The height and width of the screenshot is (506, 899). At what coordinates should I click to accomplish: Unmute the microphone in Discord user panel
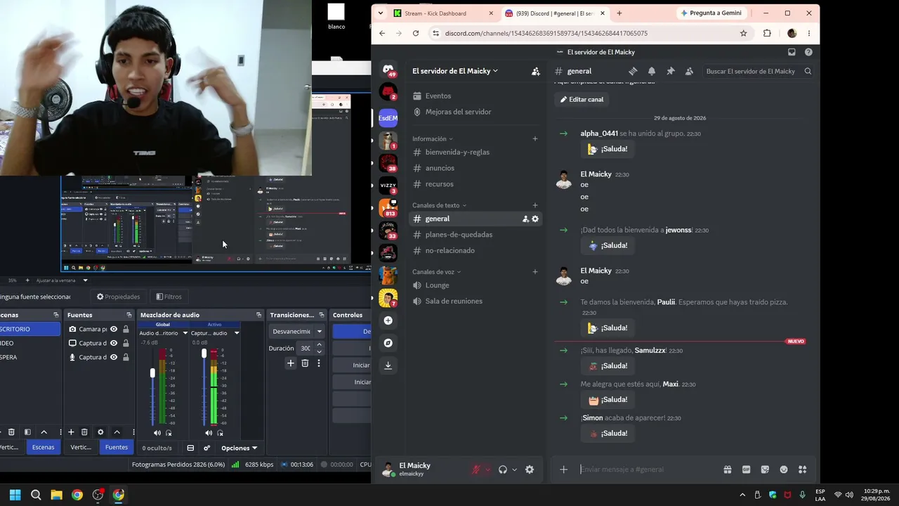click(x=476, y=469)
